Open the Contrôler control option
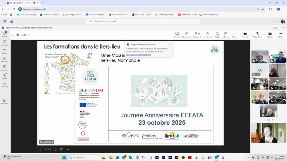 click(x=177, y=35)
